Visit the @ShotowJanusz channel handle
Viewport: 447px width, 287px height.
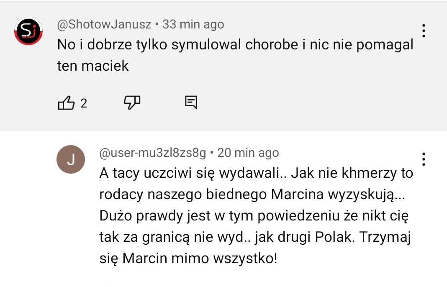point(104,24)
